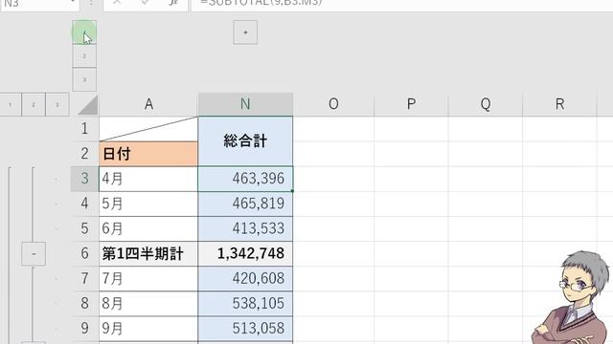The width and height of the screenshot is (613, 344).
Task: Select column O header
Action: coord(333,104)
